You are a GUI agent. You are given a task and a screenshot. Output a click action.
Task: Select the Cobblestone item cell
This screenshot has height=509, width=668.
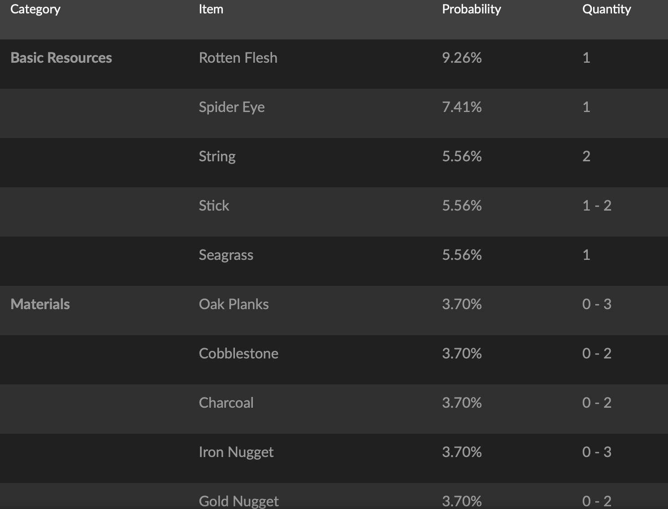[239, 354]
